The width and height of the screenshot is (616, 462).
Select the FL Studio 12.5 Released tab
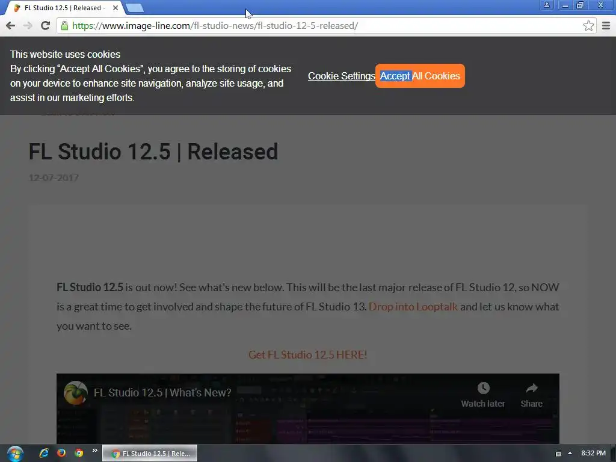tap(65, 8)
